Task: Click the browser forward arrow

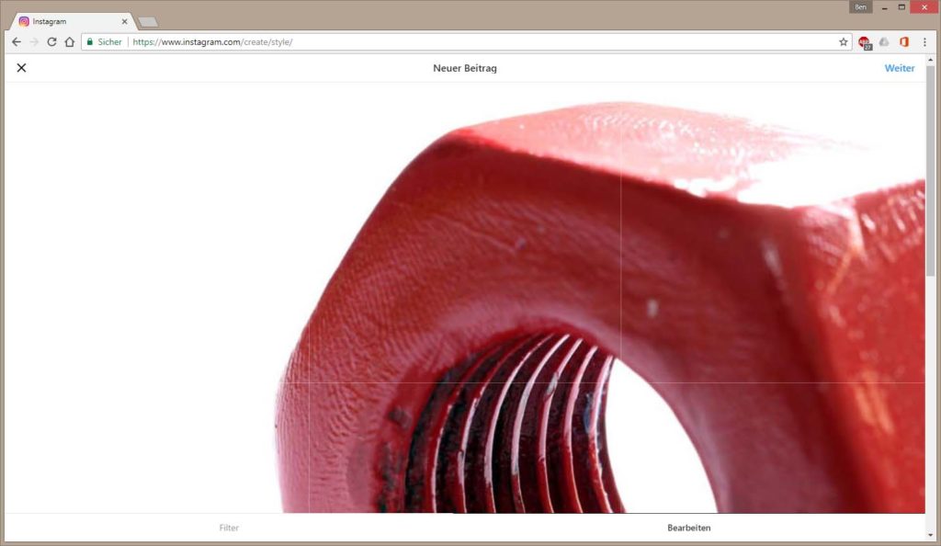Action: (x=34, y=42)
